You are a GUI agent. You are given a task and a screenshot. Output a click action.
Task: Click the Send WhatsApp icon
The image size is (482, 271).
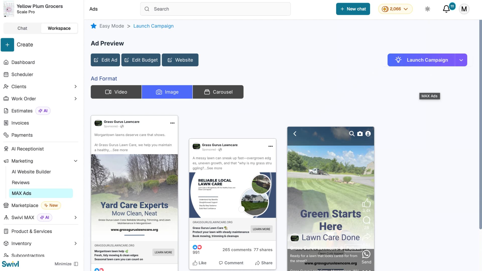coord(366,254)
